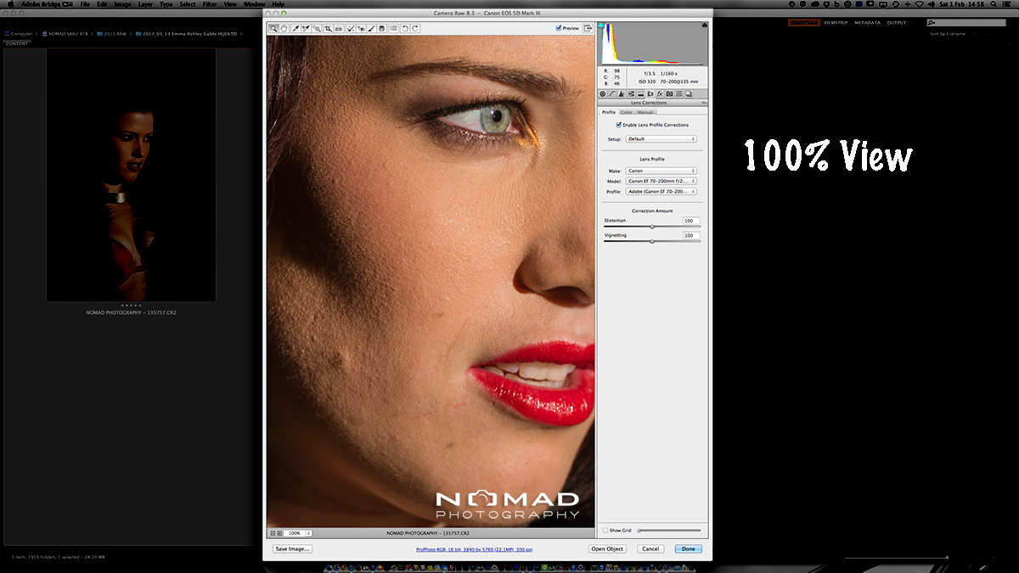Pick the White Balance eyedropper tool

click(x=296, y=28)
